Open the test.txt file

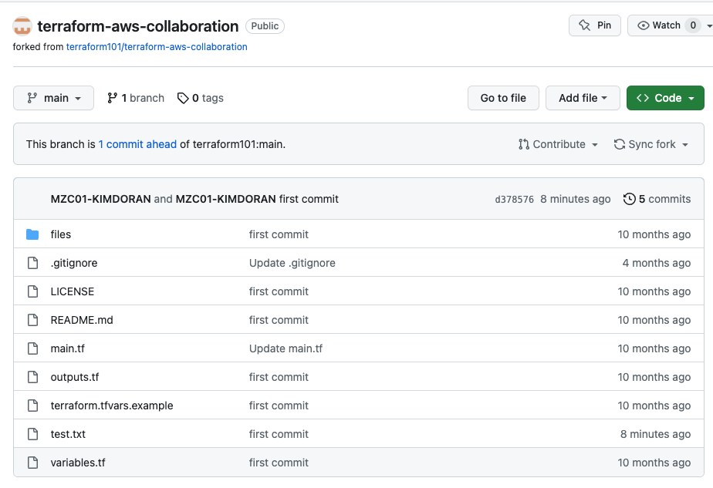tap(68, 434)
